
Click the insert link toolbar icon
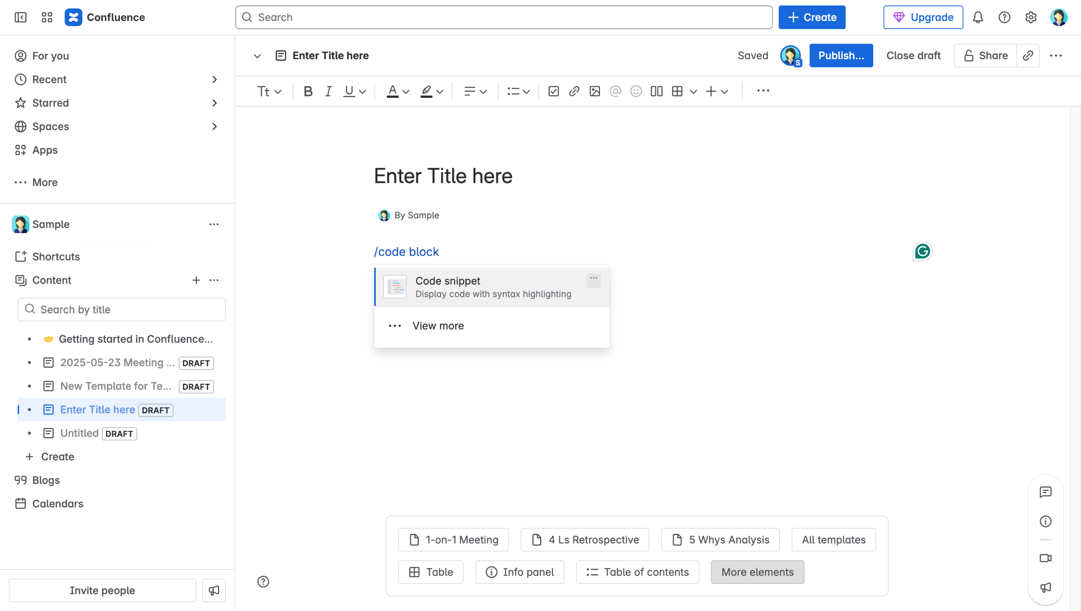(x=574, y=91)
